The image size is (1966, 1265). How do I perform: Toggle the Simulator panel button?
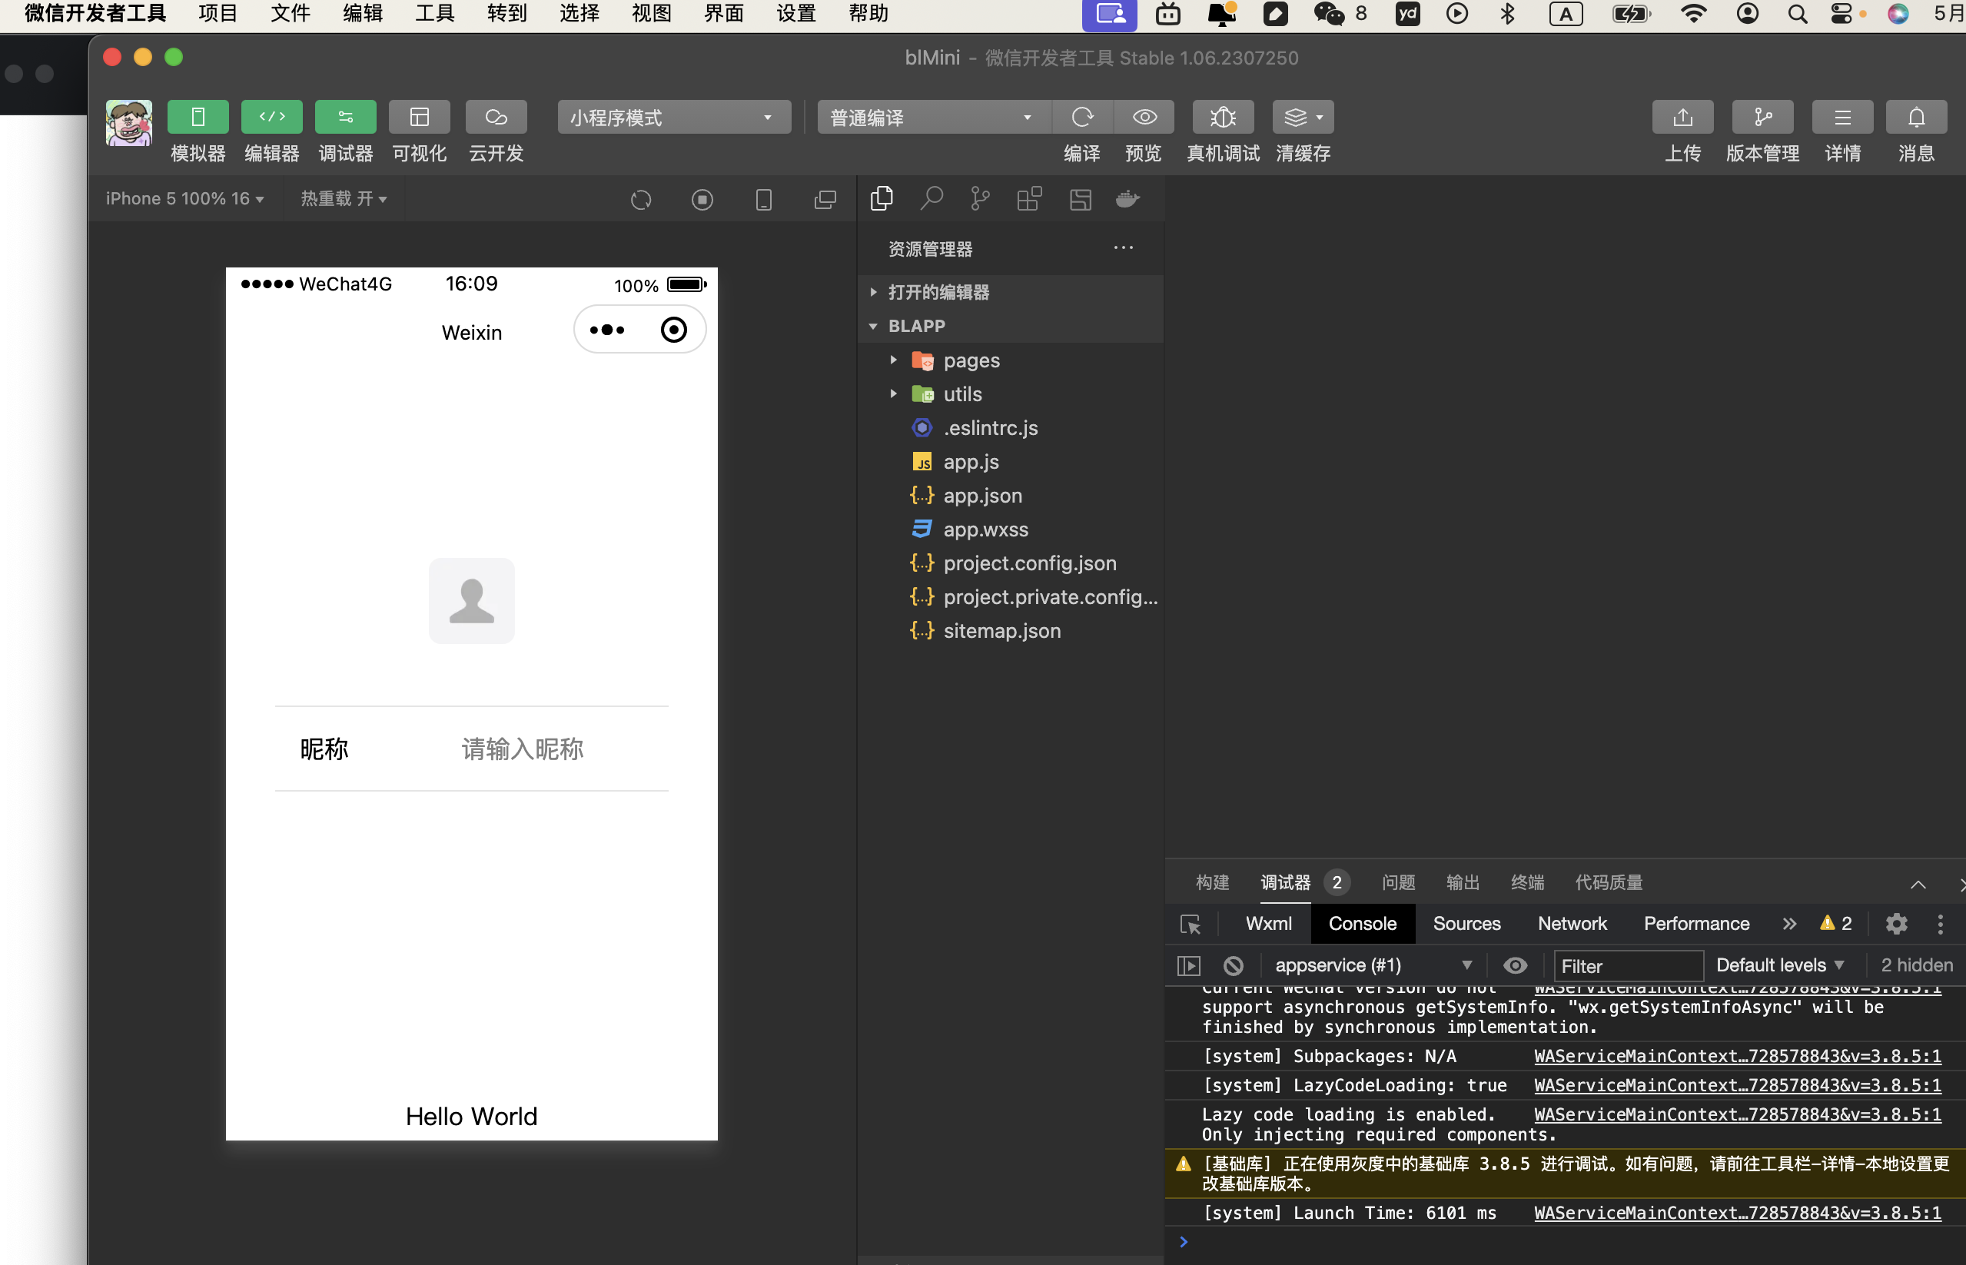point(198,118)
